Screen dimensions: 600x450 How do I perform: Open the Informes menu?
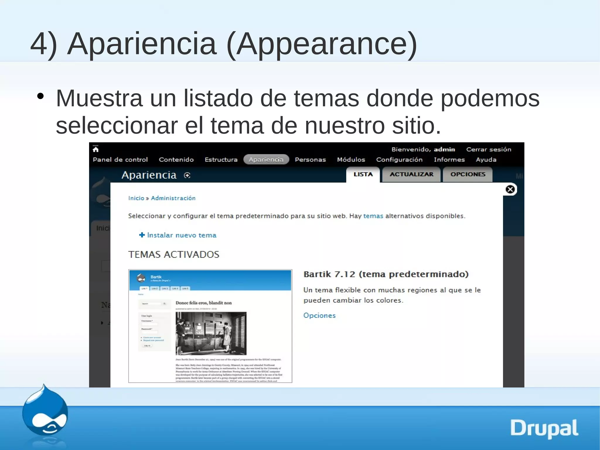coord(449,159)
